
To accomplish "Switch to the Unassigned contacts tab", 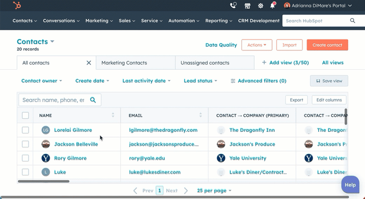I will click(x=215, y=63).
